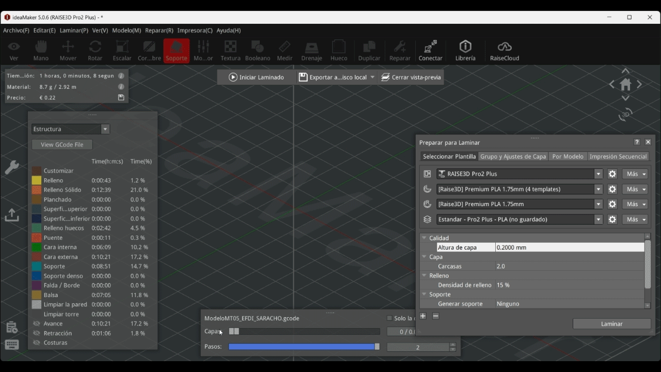The image size is (661, 372).
Task: Open the Hueco tool
Action: pos(339,51)
